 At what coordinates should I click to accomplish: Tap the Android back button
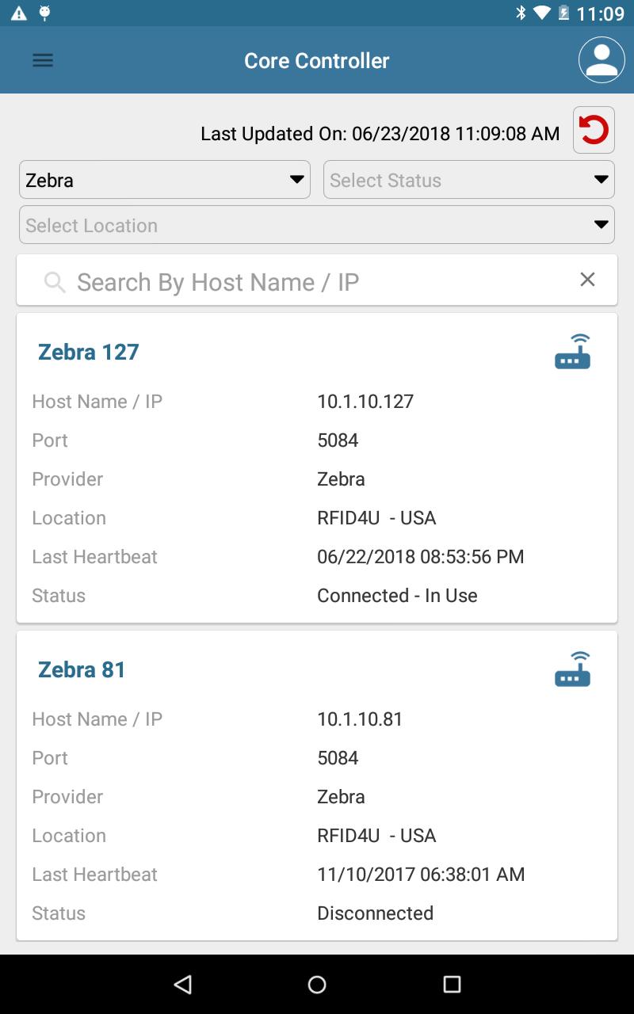tap(183, 984)
